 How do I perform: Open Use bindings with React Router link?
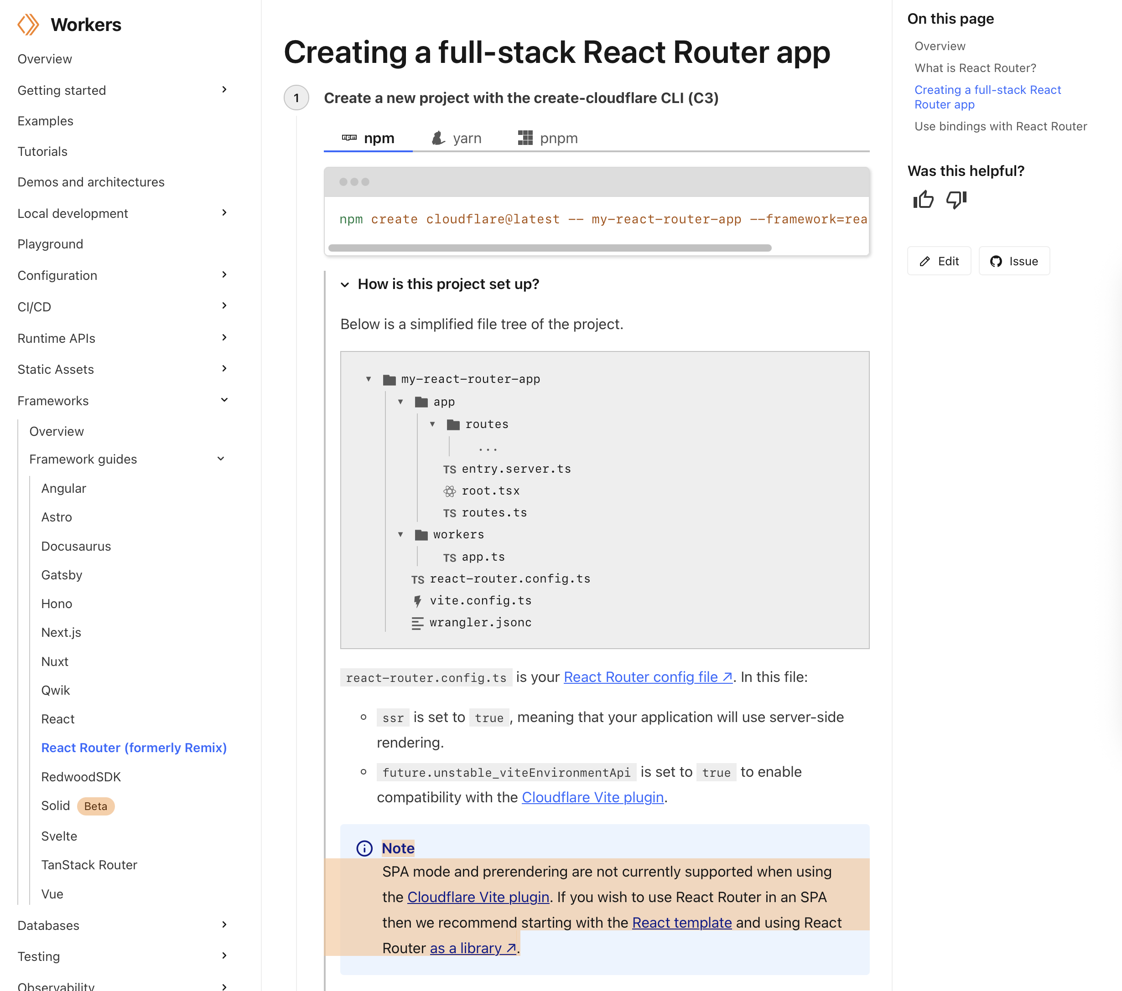[x=1000, y=126]
